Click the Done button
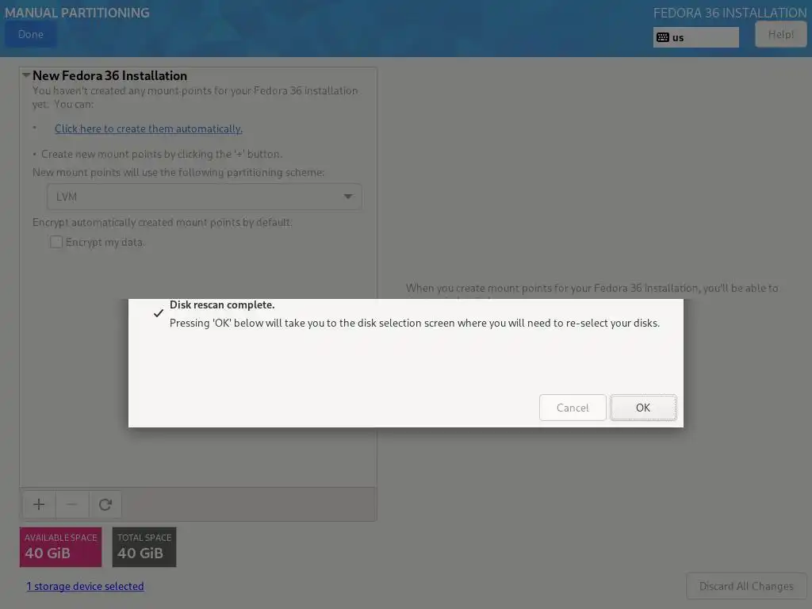The image size is (812, 609). click(31, 34)
